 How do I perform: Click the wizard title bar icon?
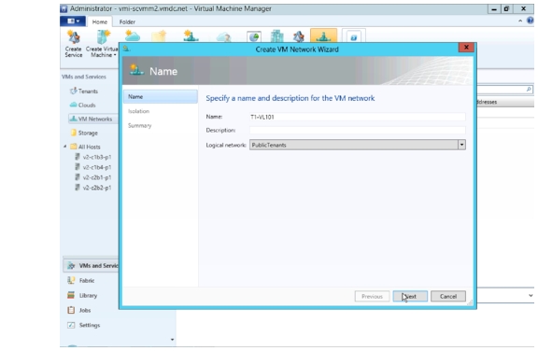127,49
